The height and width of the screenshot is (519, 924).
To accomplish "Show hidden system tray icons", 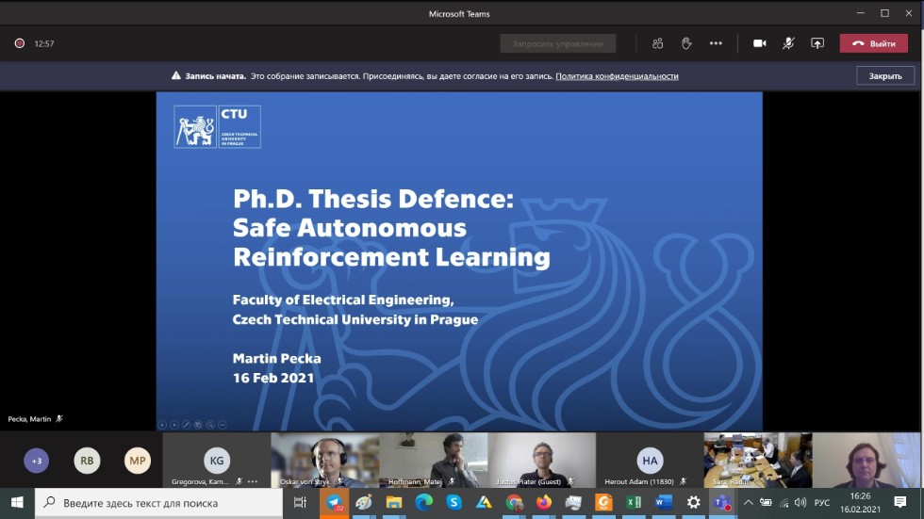I will click(x=750, y=503).
